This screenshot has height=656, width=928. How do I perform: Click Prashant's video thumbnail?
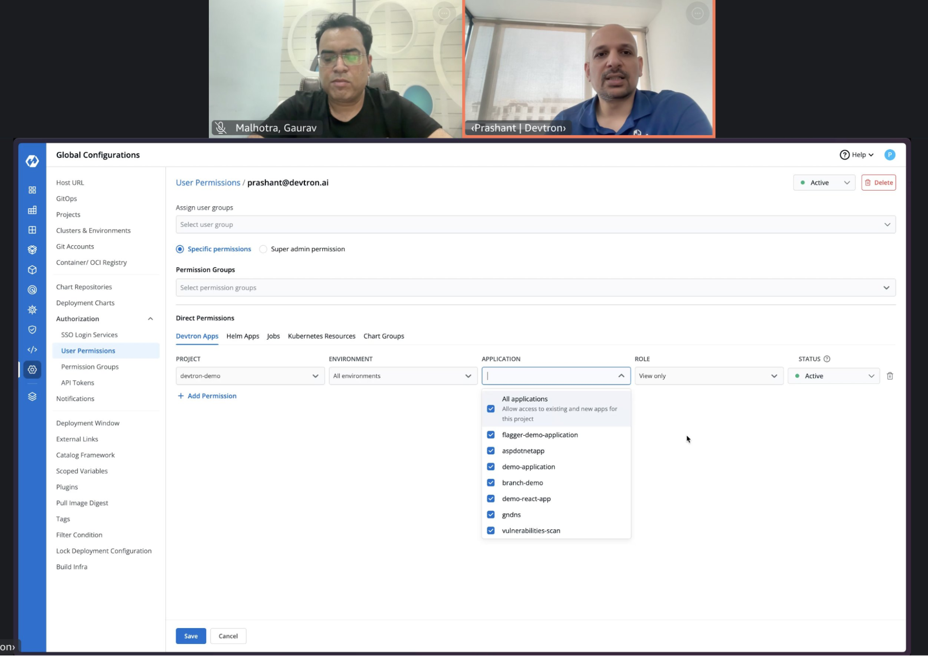pyautogui.click(x=589, y=68)
